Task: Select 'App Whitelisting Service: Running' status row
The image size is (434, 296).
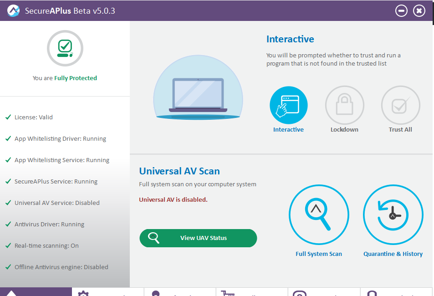Action: tap(57, 160)
